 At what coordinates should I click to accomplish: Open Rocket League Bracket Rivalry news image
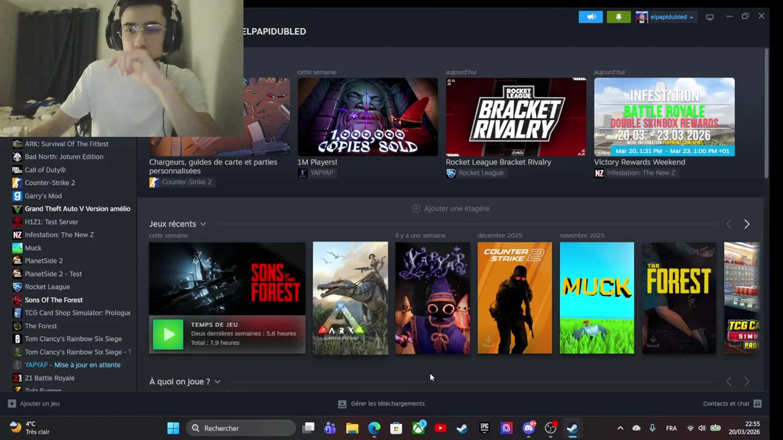[x=516, y=117]
